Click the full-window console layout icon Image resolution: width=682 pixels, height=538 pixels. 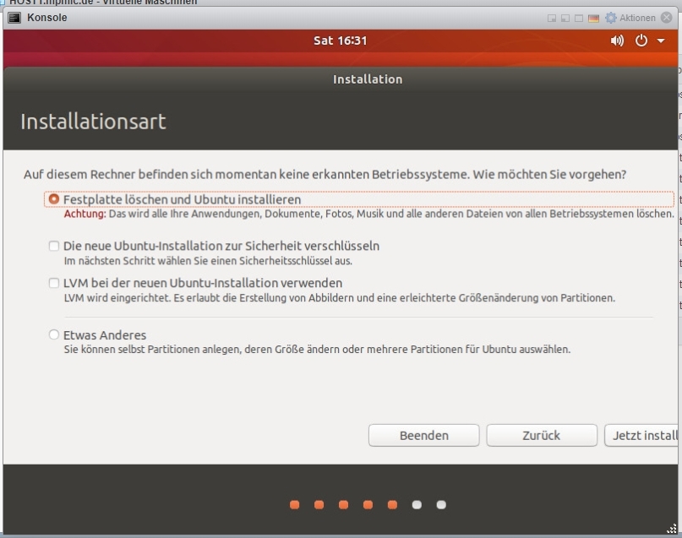pyautogui.click(x=579, y=19)
